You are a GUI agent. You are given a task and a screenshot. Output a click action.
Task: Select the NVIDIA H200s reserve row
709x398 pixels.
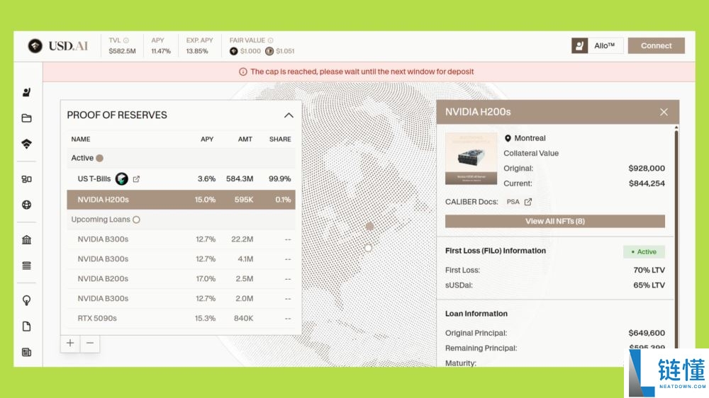[181, 200]
